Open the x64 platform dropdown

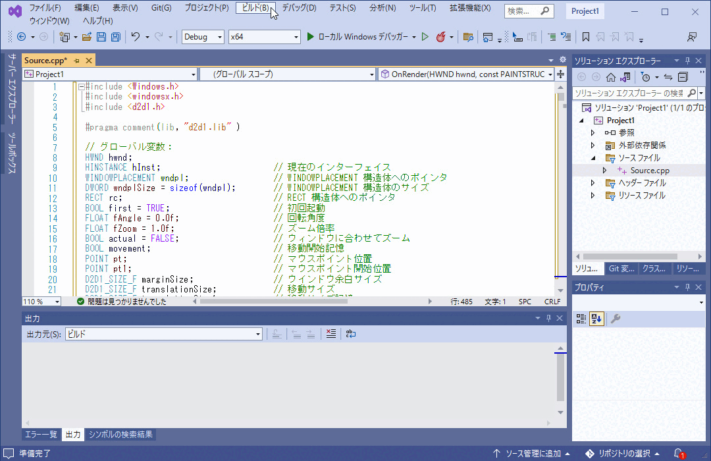pos(264,37)
